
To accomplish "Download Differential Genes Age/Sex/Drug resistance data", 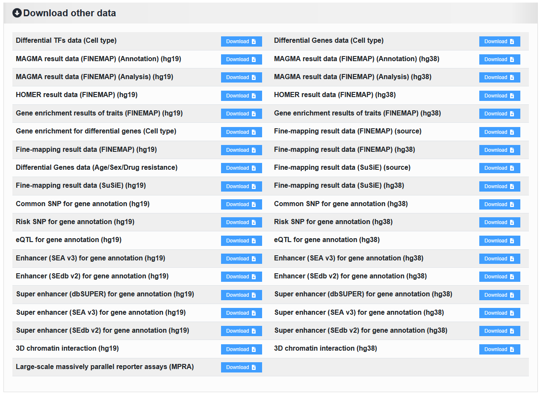I will point(242,168).
